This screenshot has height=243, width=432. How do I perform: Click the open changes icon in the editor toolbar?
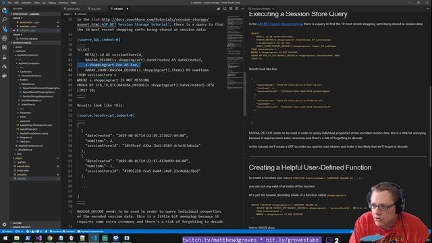[231, 9]
